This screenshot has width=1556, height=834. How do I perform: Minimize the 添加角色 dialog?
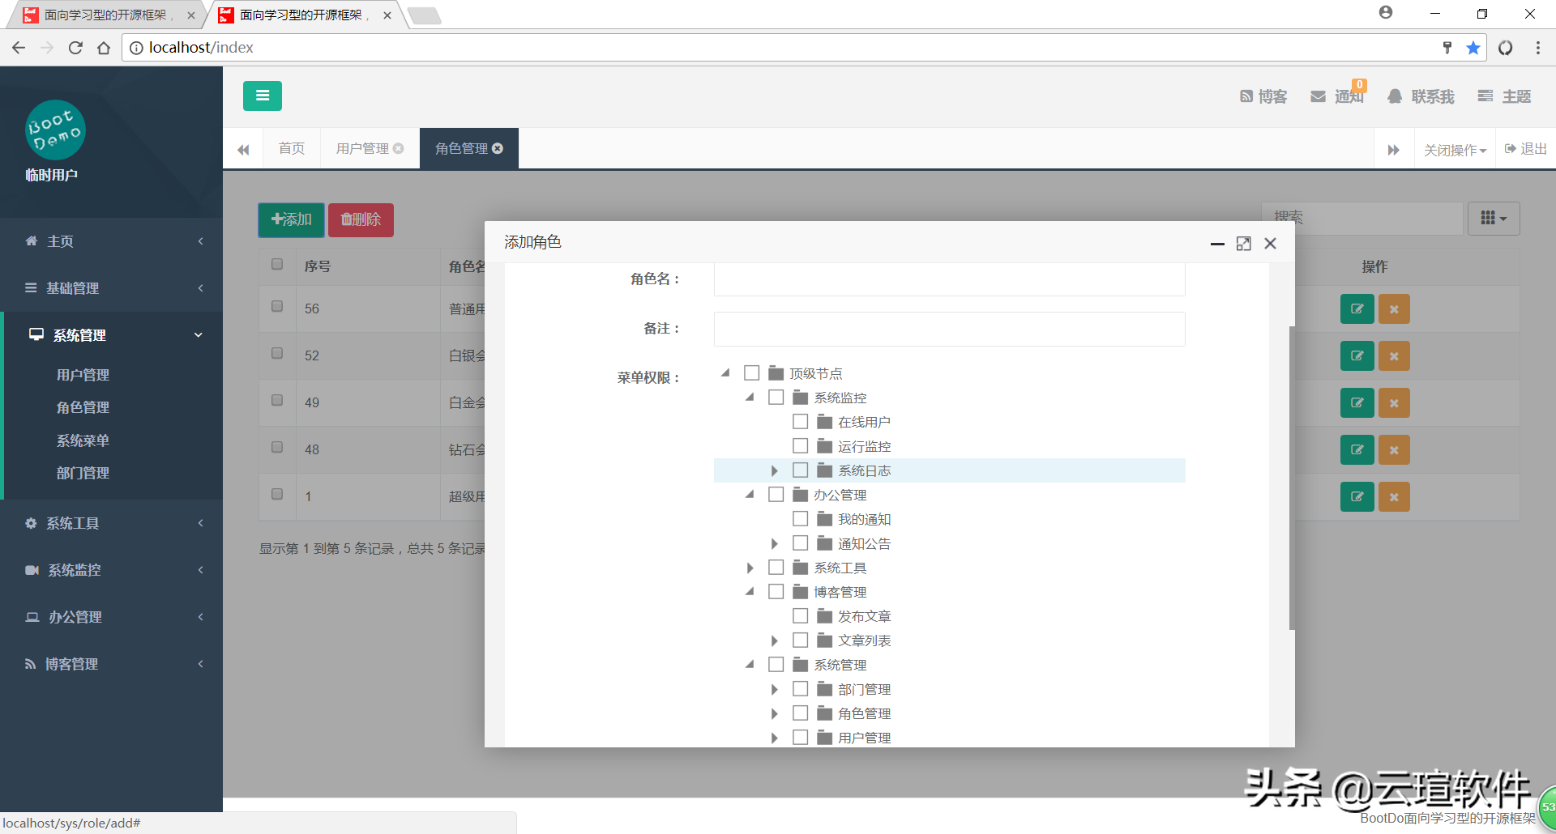[x=1217, y=244]
